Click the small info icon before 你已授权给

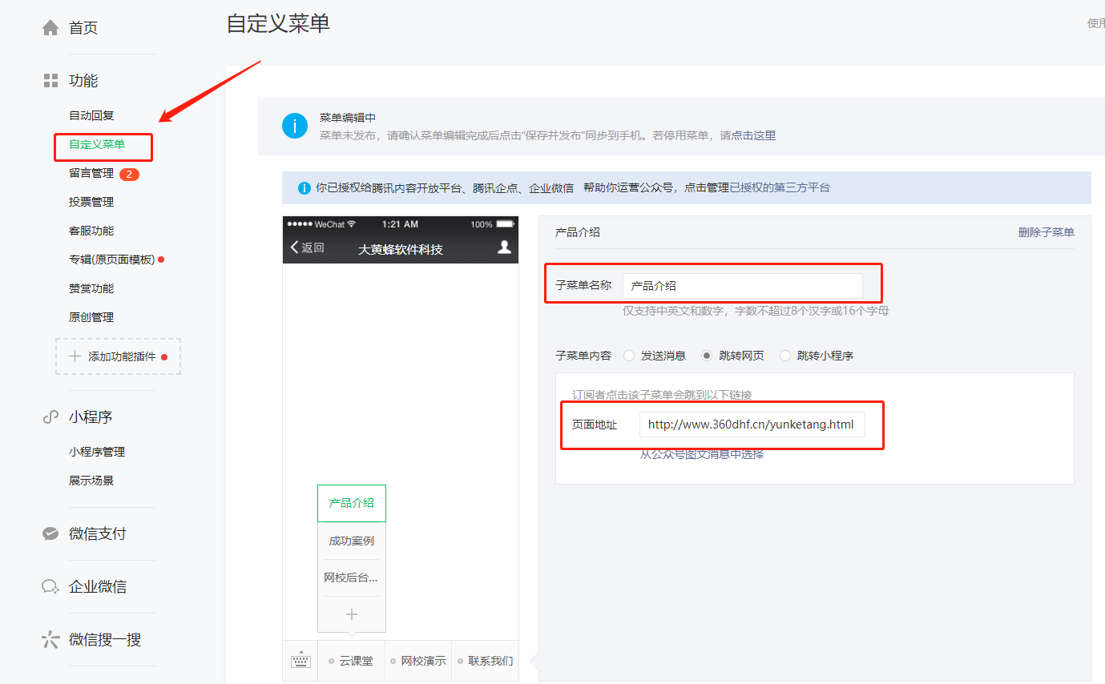coord(304,188)
